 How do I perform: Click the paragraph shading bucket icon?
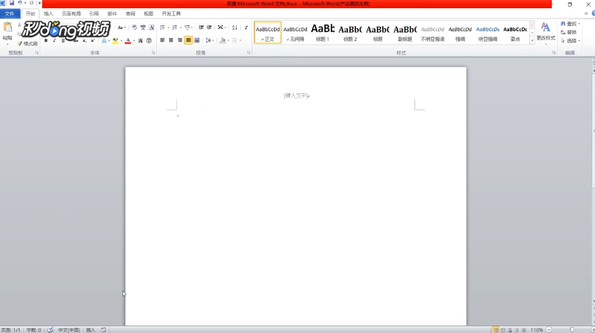point(222,40)
